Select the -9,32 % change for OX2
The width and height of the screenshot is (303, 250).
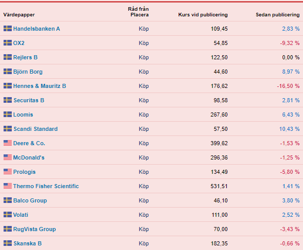point(290,43)
